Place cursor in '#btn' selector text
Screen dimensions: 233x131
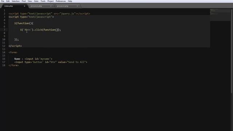point(28,30)
